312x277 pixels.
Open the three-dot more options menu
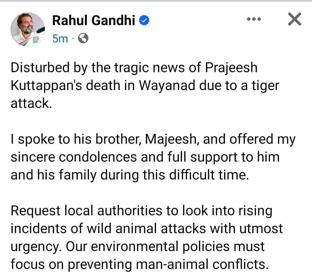coord(255,20)
